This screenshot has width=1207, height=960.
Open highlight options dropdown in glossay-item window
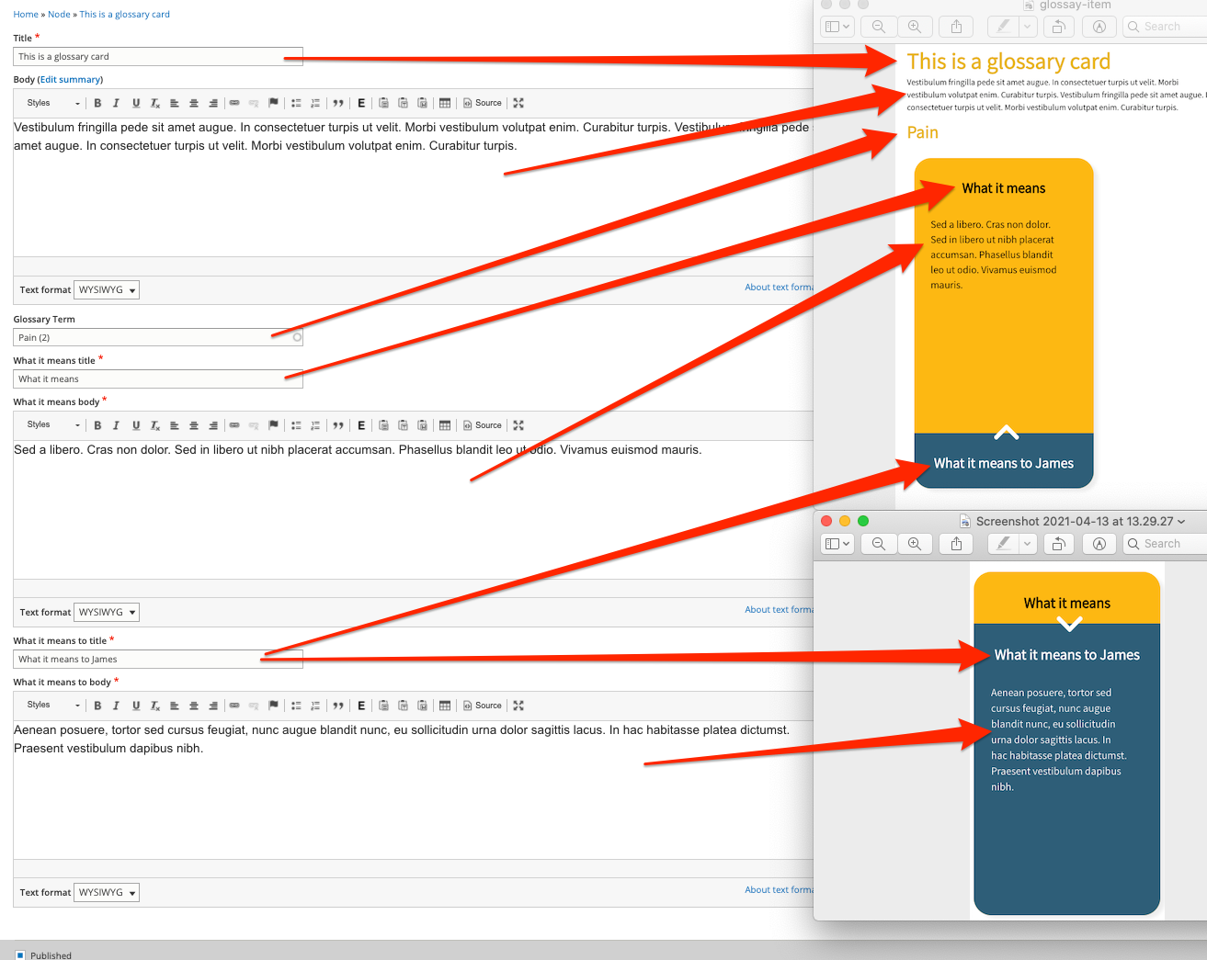1028,27
